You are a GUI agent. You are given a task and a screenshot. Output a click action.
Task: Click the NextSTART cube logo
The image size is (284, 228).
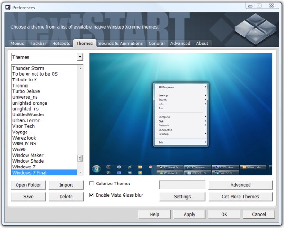(256, 28)
